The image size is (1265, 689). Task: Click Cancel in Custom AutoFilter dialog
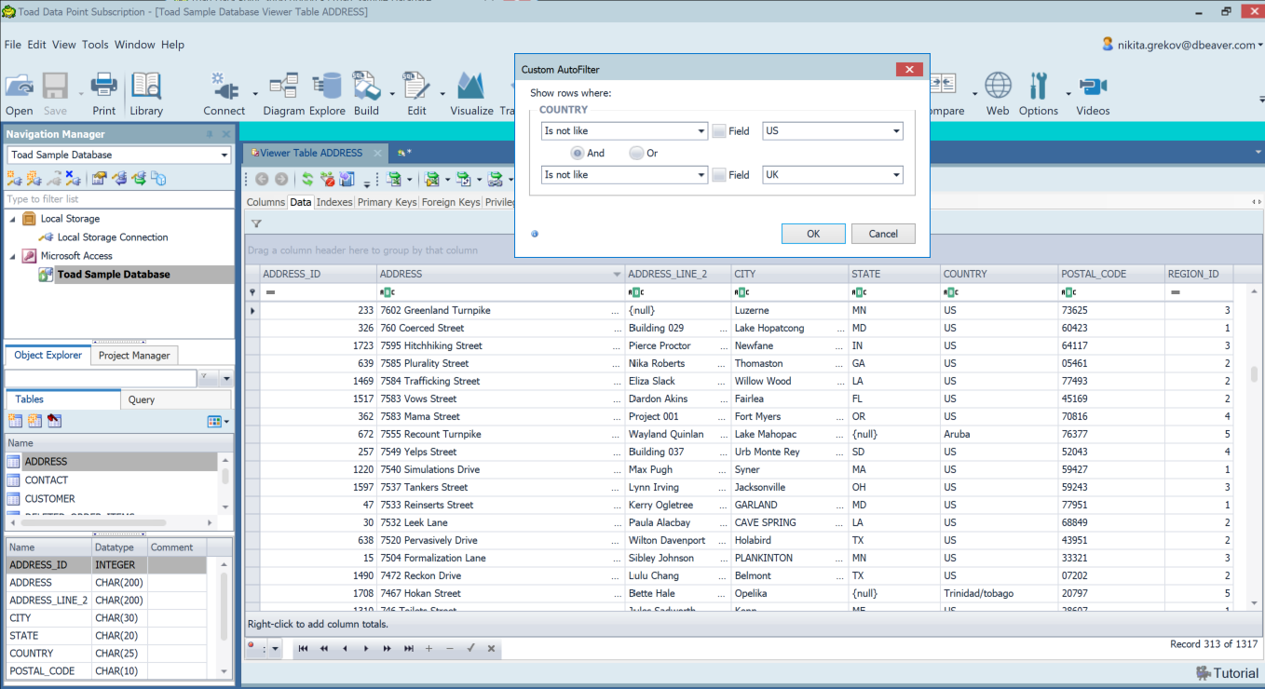(x=883, y=234)
